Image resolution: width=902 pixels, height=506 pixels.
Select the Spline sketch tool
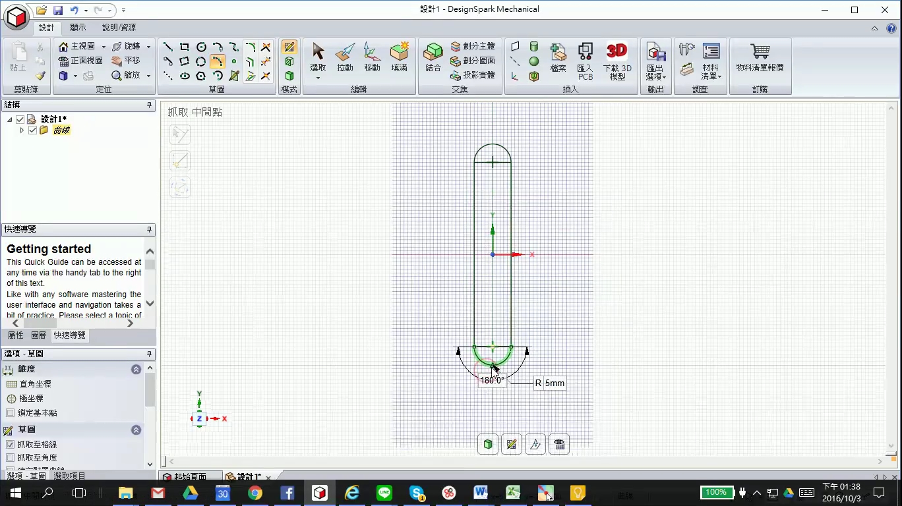234,47
